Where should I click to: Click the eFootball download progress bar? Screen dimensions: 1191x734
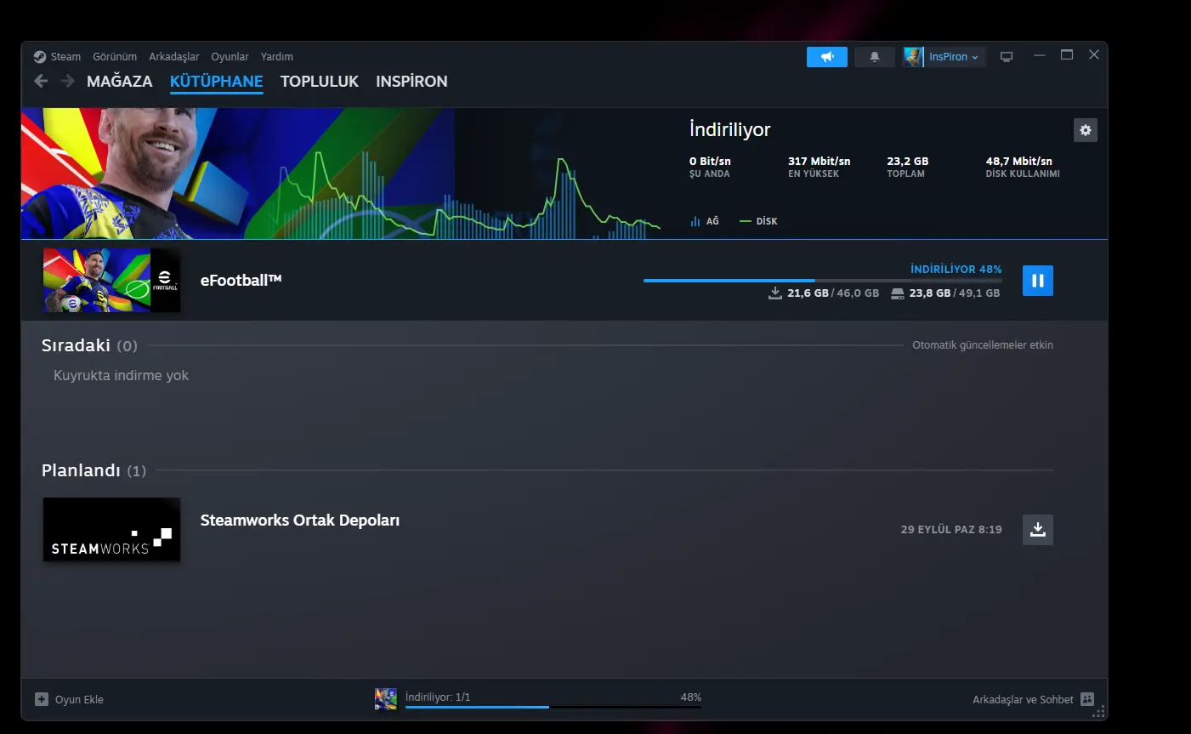point(823,281)
